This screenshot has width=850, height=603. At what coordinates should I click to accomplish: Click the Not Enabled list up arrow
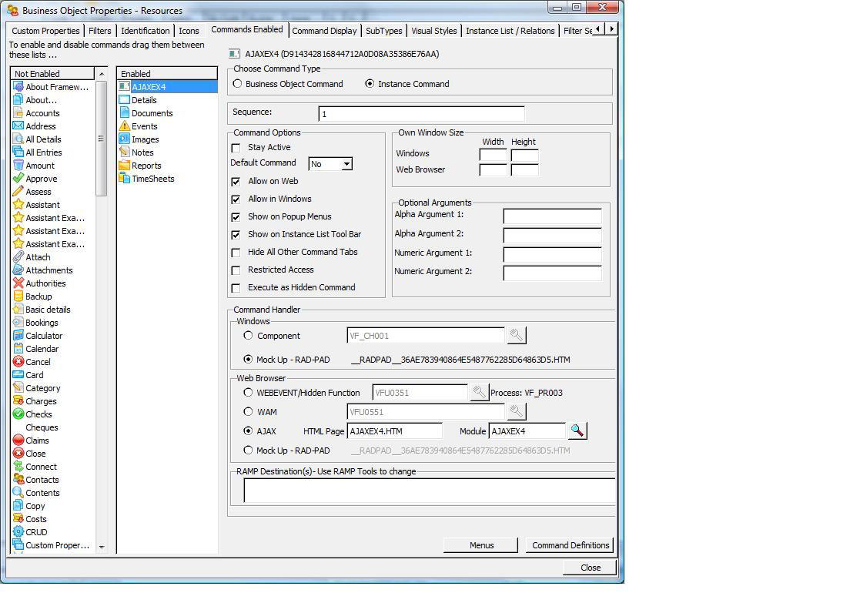(x=102, y=73)
